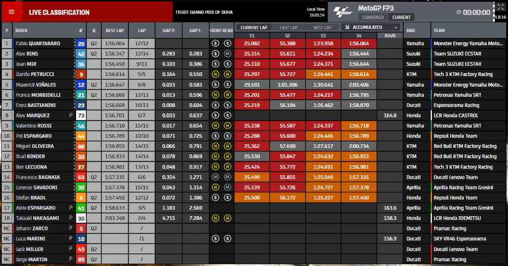The image size is (508, 266).
Task: Click the LIVE CLASSIFICATION title
Action: coord(59,12)
